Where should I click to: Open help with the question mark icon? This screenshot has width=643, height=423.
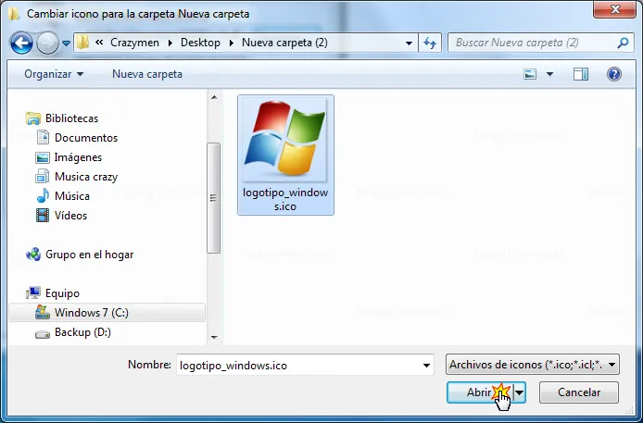(x=614, y=74)
